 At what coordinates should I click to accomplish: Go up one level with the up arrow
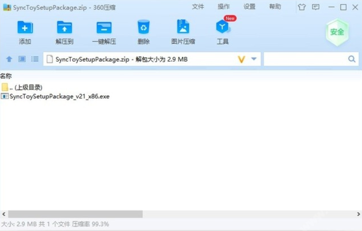click(x=9, y=59)
